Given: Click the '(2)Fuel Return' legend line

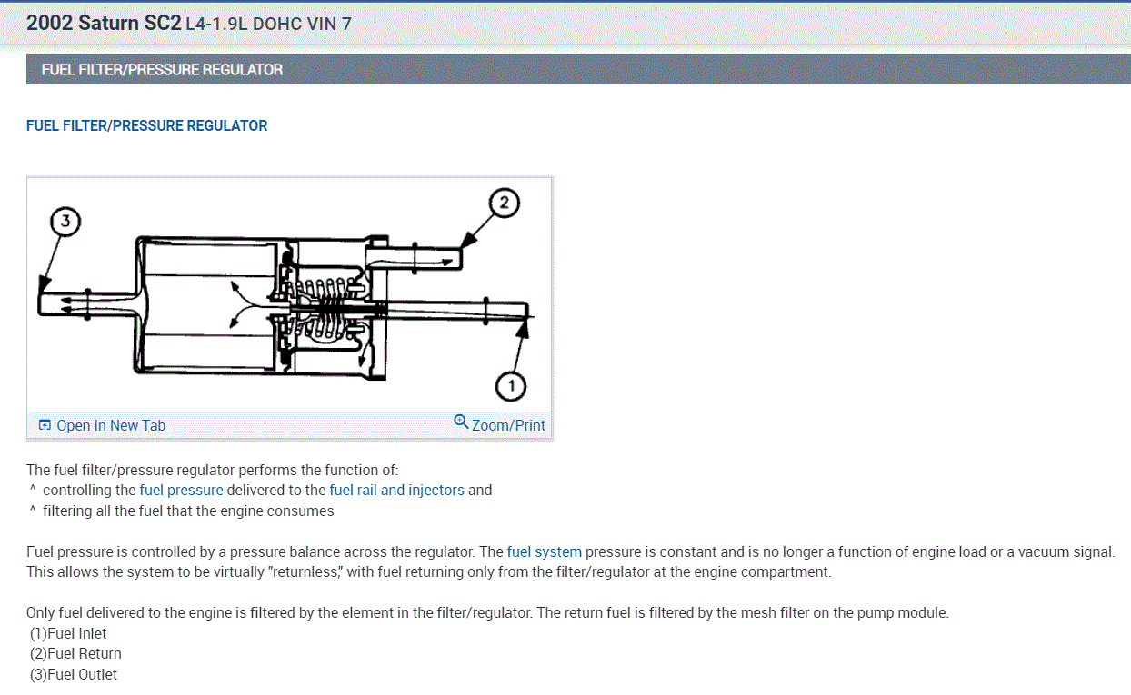Looking at the screenshot, I should click(x=75, y=653).
